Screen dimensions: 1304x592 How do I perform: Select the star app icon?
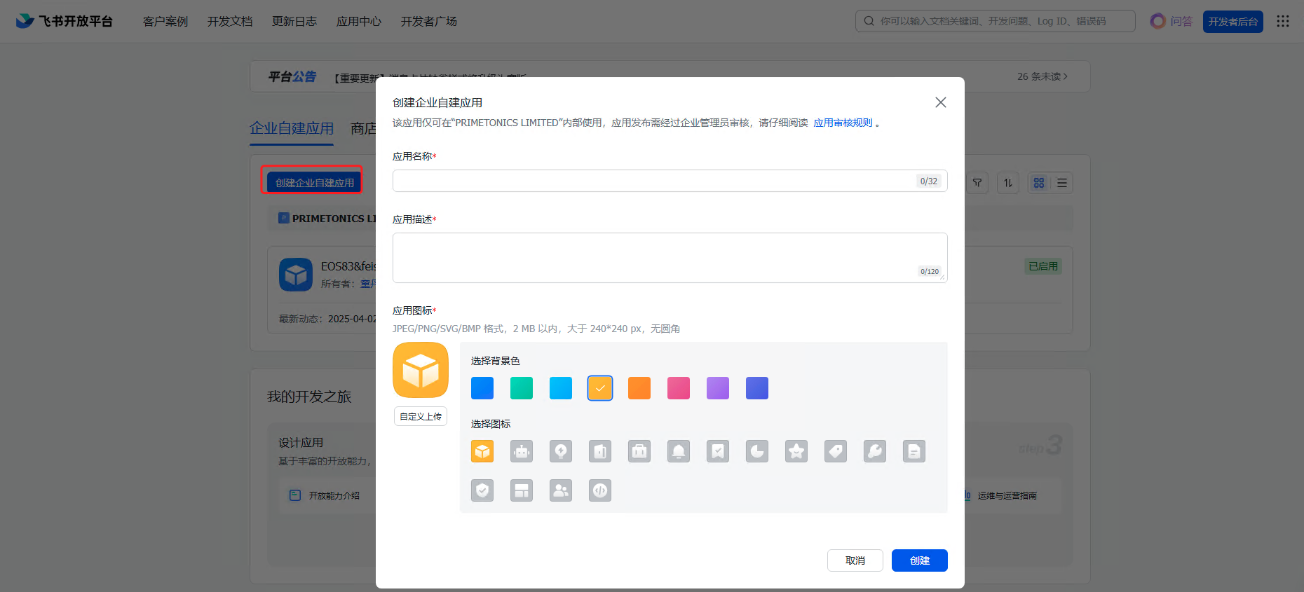pos(796,451)
